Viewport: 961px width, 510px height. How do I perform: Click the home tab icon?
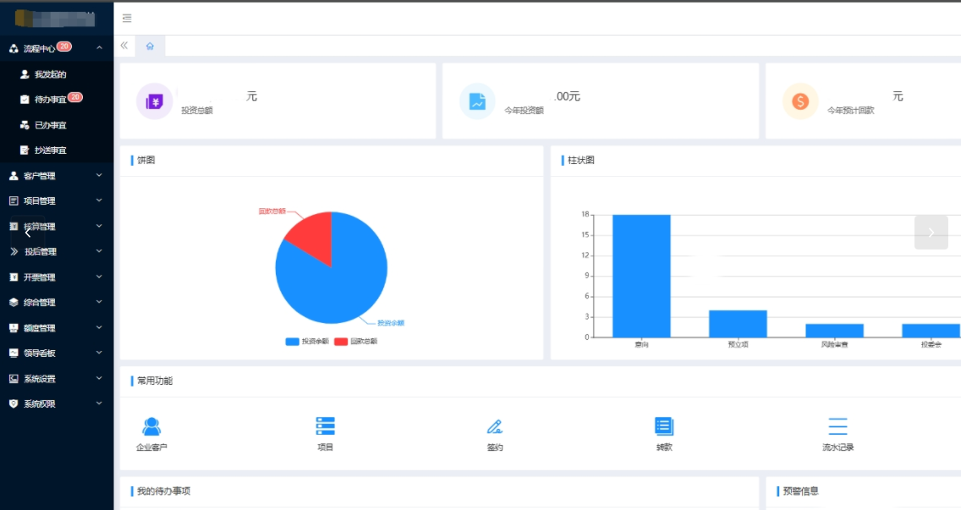151,46
